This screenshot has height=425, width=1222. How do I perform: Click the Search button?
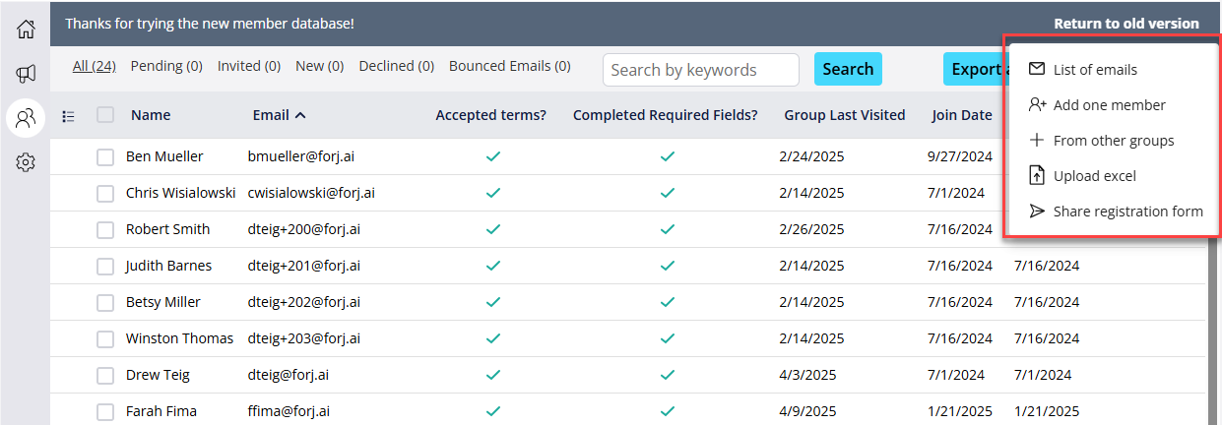pyautogui.click(x=848, y=69)
